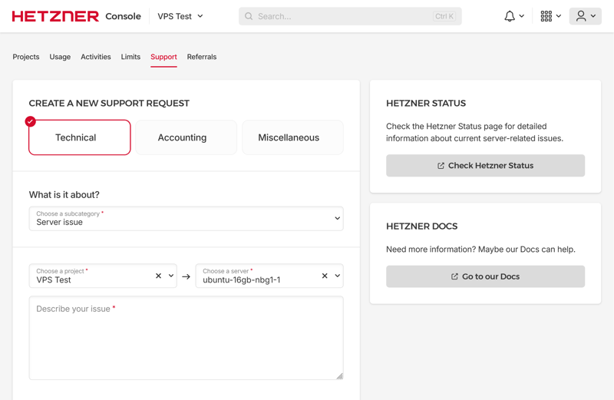The image size is (614, 400).
Task: Click Check Hetzner Status button
Action: click(x=485, y=166)
